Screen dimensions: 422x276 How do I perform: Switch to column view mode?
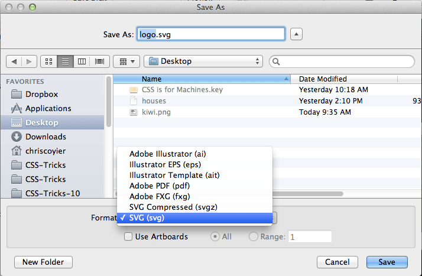pyautogui.click(x=82, y=61)
